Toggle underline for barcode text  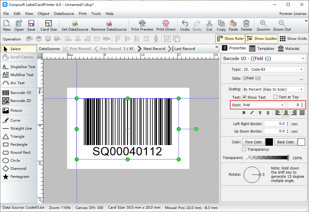[268, 113]
